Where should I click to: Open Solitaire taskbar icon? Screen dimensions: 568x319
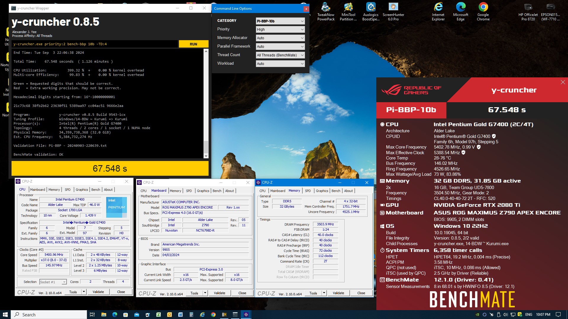coord(147,315)
